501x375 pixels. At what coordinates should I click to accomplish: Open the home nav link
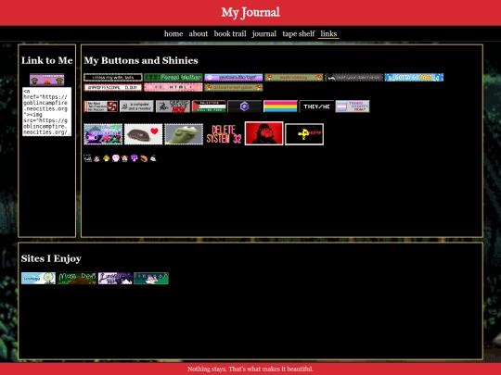click(173, 34)
